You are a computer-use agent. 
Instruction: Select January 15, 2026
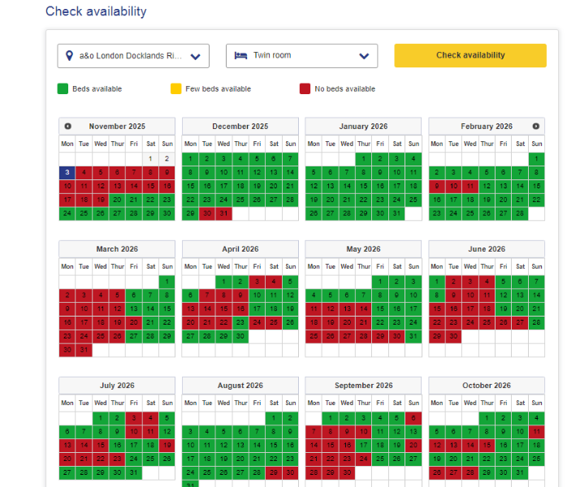click(364, 186)
